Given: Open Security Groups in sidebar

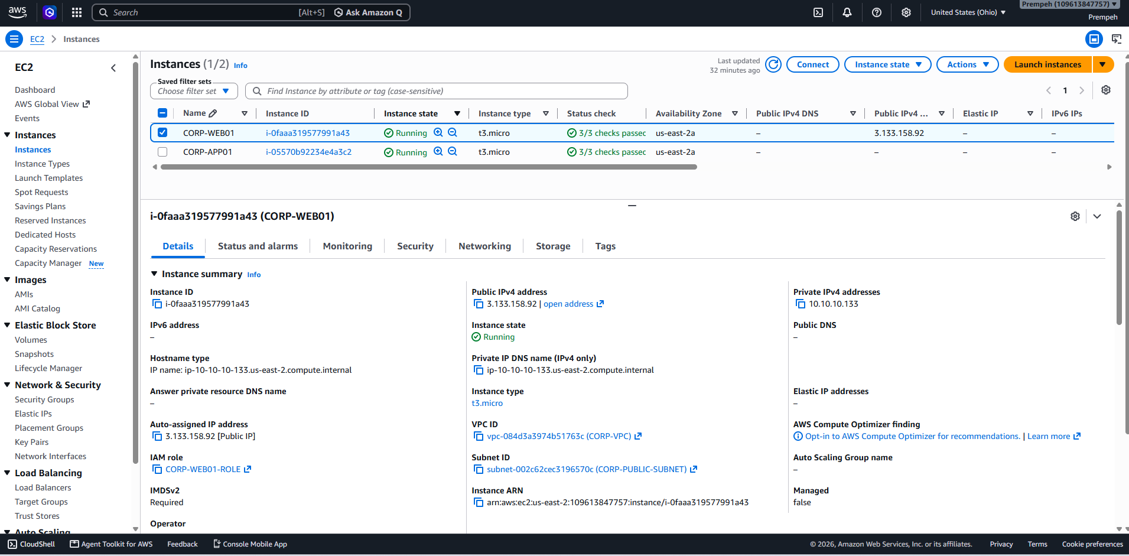Looking at the screenshot, I should (44, 399).
